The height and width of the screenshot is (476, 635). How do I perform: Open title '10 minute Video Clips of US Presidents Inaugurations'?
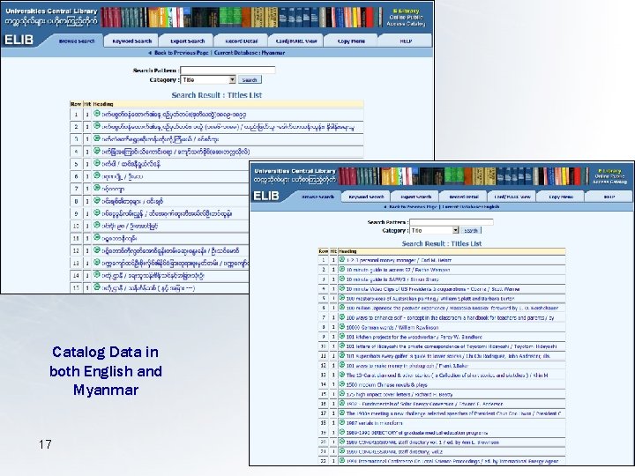coord(432,289)
